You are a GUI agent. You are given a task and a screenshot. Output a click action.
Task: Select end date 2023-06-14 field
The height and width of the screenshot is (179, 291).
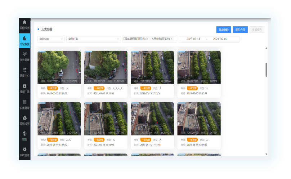220,39
